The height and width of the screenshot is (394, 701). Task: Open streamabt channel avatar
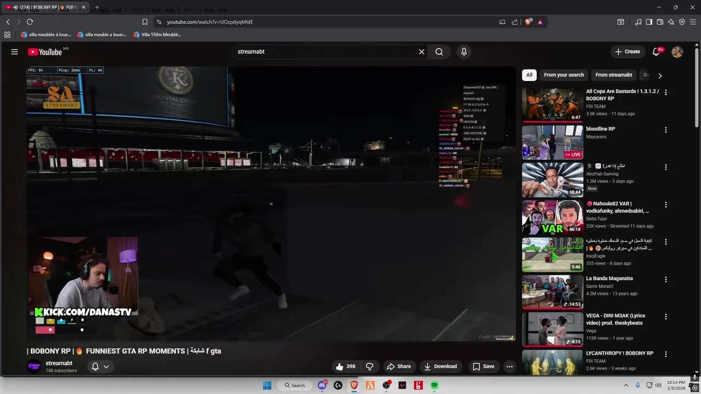pos(34,367)
